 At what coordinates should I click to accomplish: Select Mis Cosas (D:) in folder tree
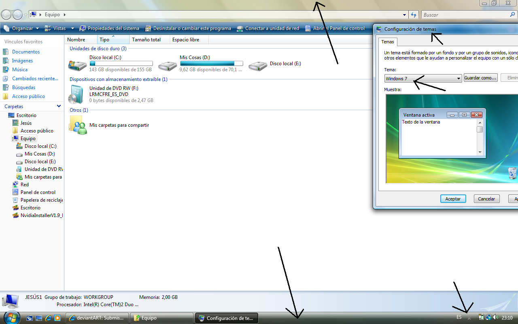[40, 154]
